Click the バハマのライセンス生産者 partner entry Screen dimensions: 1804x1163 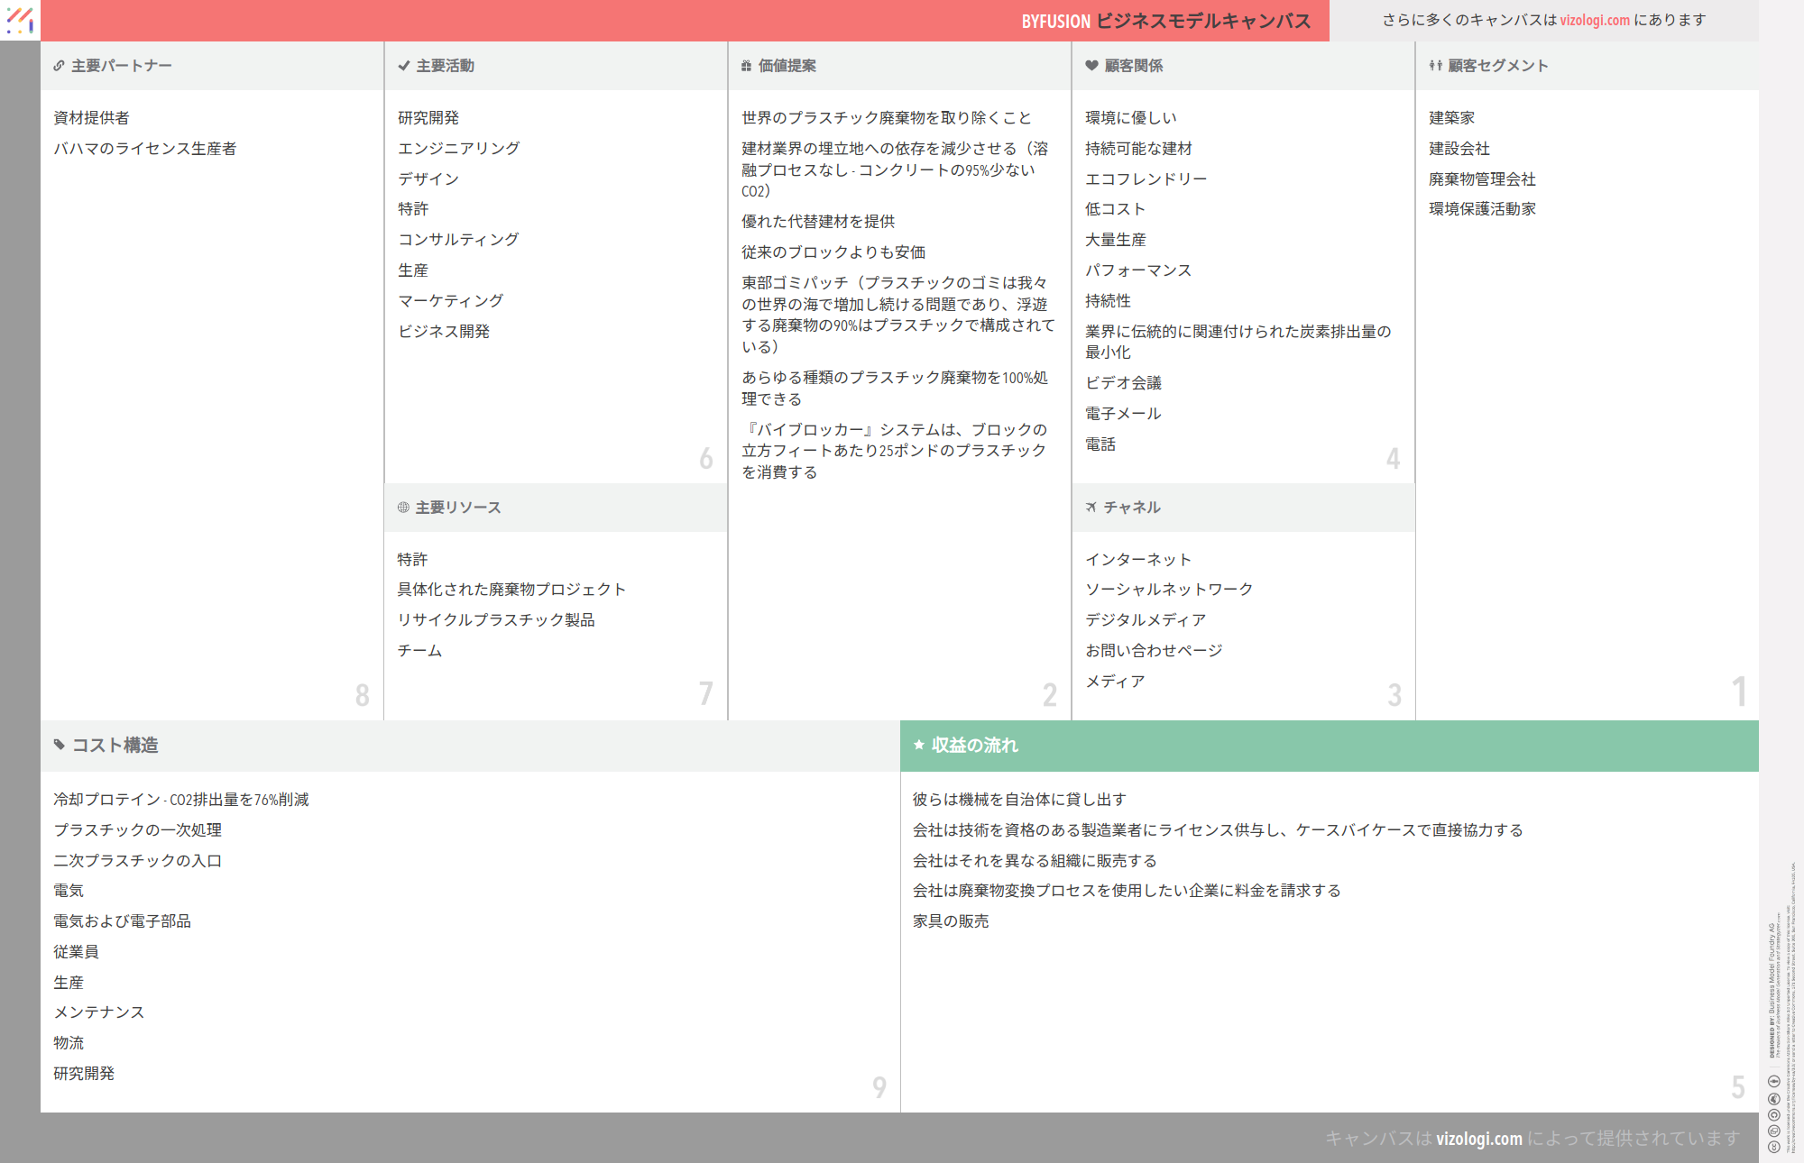[145, 149]
